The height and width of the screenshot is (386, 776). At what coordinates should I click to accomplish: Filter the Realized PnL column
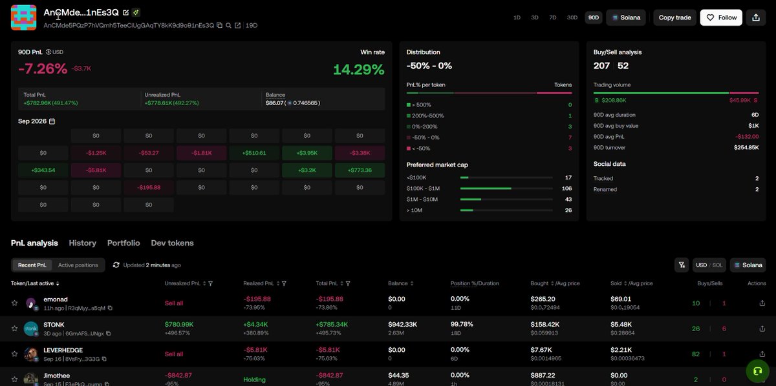[284, 283]
